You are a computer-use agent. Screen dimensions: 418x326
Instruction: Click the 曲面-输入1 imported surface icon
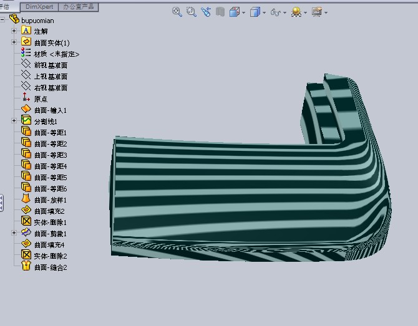pos(26,108)
